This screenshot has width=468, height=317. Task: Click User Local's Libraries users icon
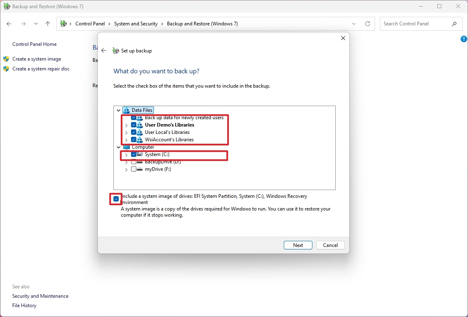[140, 132]
